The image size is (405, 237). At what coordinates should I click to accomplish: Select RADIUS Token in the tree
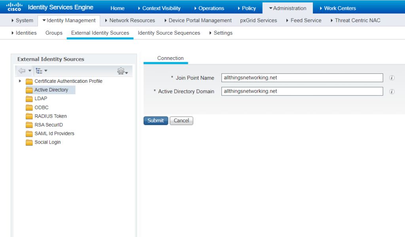[51, 116]
